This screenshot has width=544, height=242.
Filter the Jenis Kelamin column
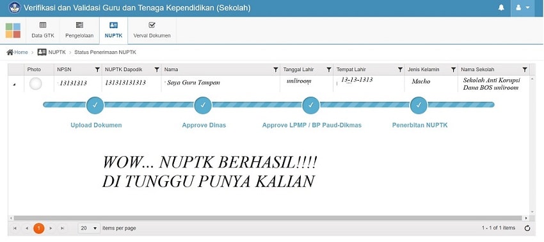pyautogui.click(x=453, y=70)
